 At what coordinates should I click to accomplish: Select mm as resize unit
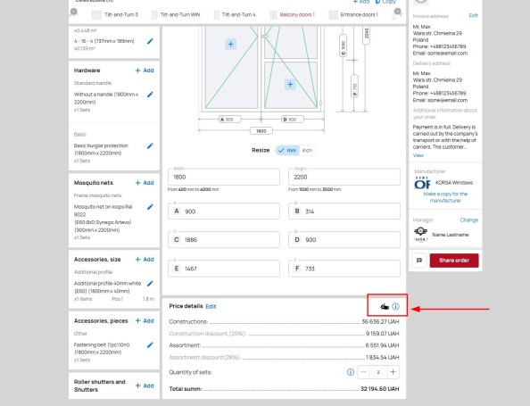(x=287, y=151)
